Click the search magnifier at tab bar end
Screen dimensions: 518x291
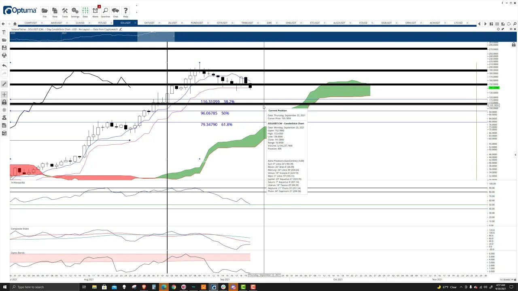click(514, 24)
